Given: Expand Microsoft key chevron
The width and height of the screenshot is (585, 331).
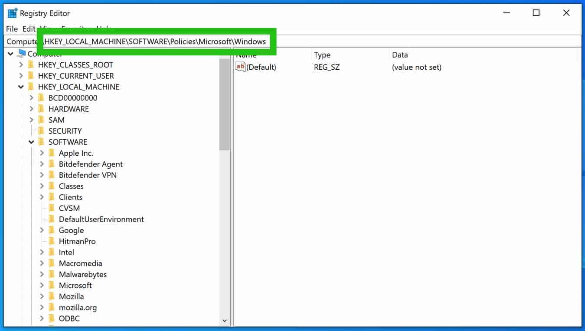Looking at the screenshot, I should point(42,286).
